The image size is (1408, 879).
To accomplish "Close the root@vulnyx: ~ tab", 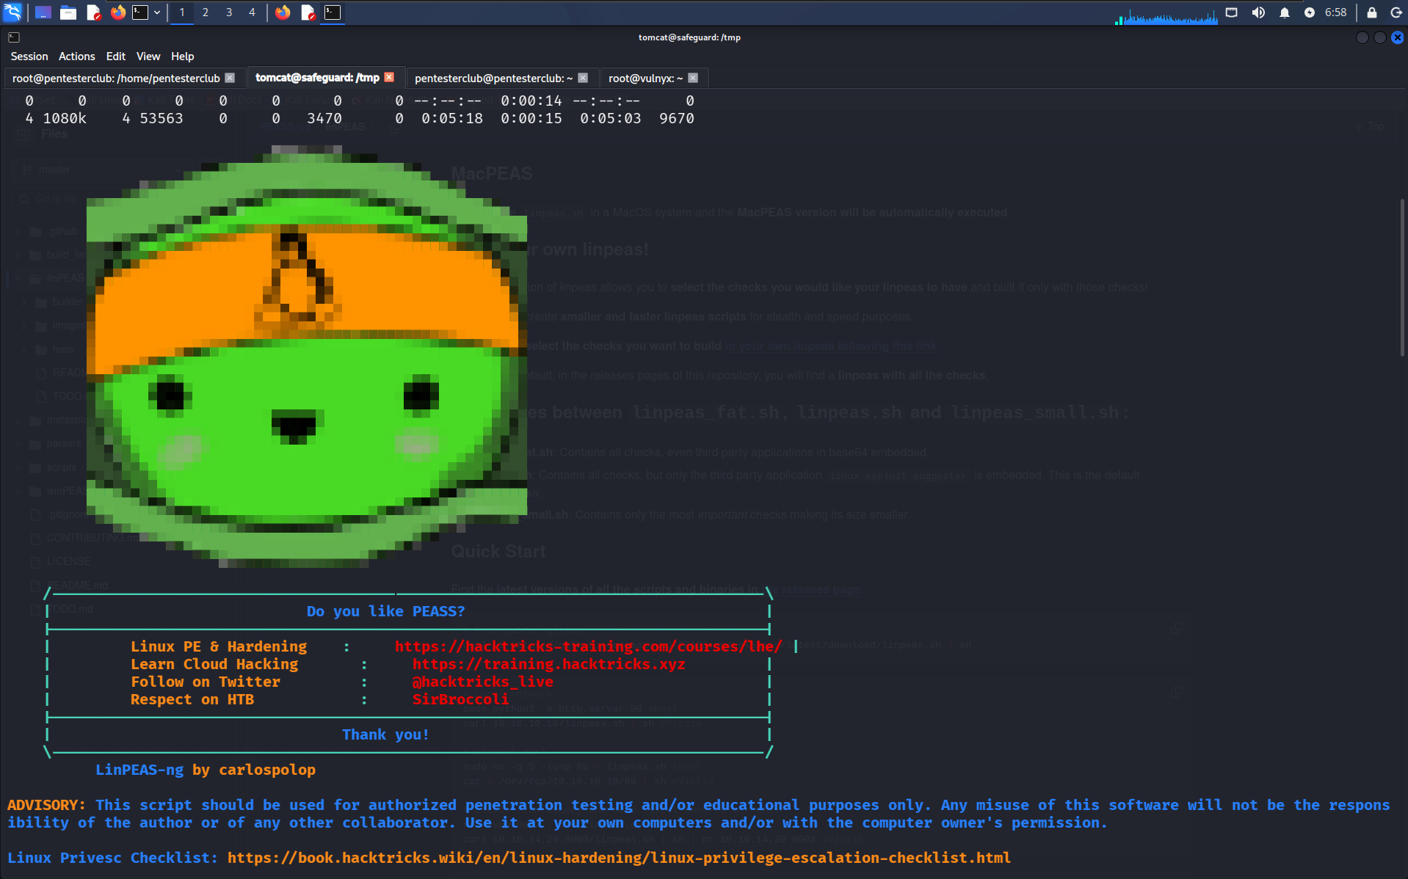I will click(693, 78).
